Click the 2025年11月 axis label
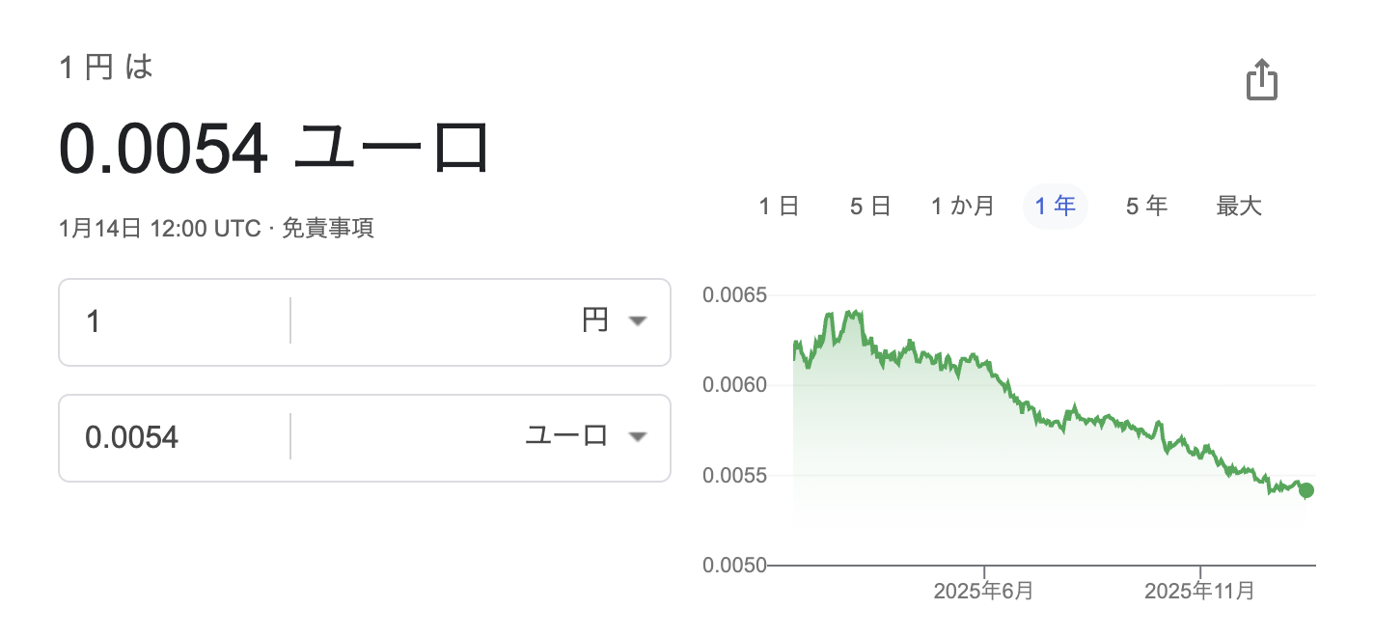This screenshot has width=1374, height=637. 1199,591
